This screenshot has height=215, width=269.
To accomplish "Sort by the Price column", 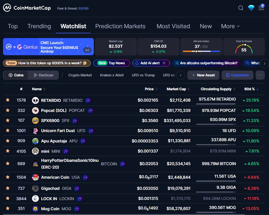I will pyautogui.click(x=151, y=89).
